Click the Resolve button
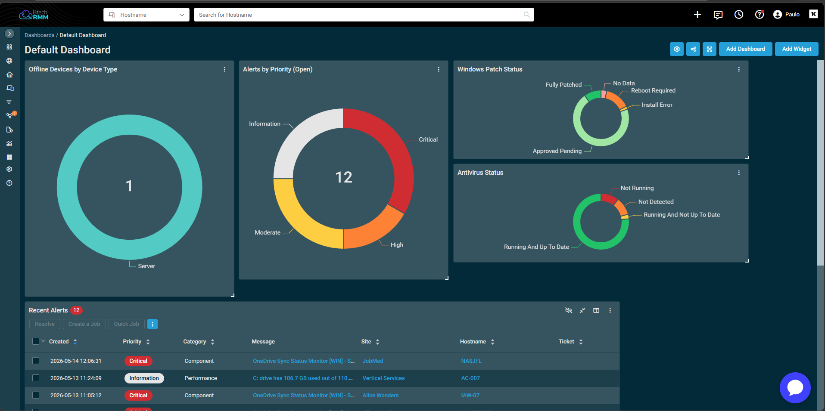825x411 pixels. [x=45, y=324]
